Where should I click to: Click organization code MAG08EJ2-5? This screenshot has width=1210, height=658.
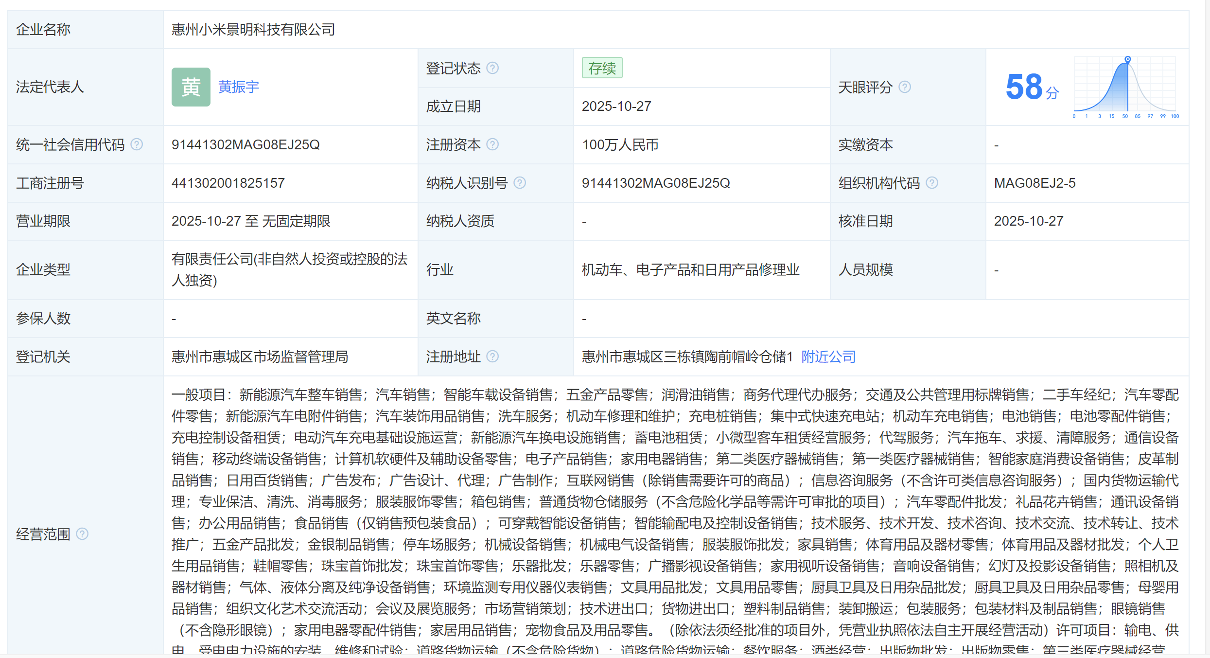1035,183
